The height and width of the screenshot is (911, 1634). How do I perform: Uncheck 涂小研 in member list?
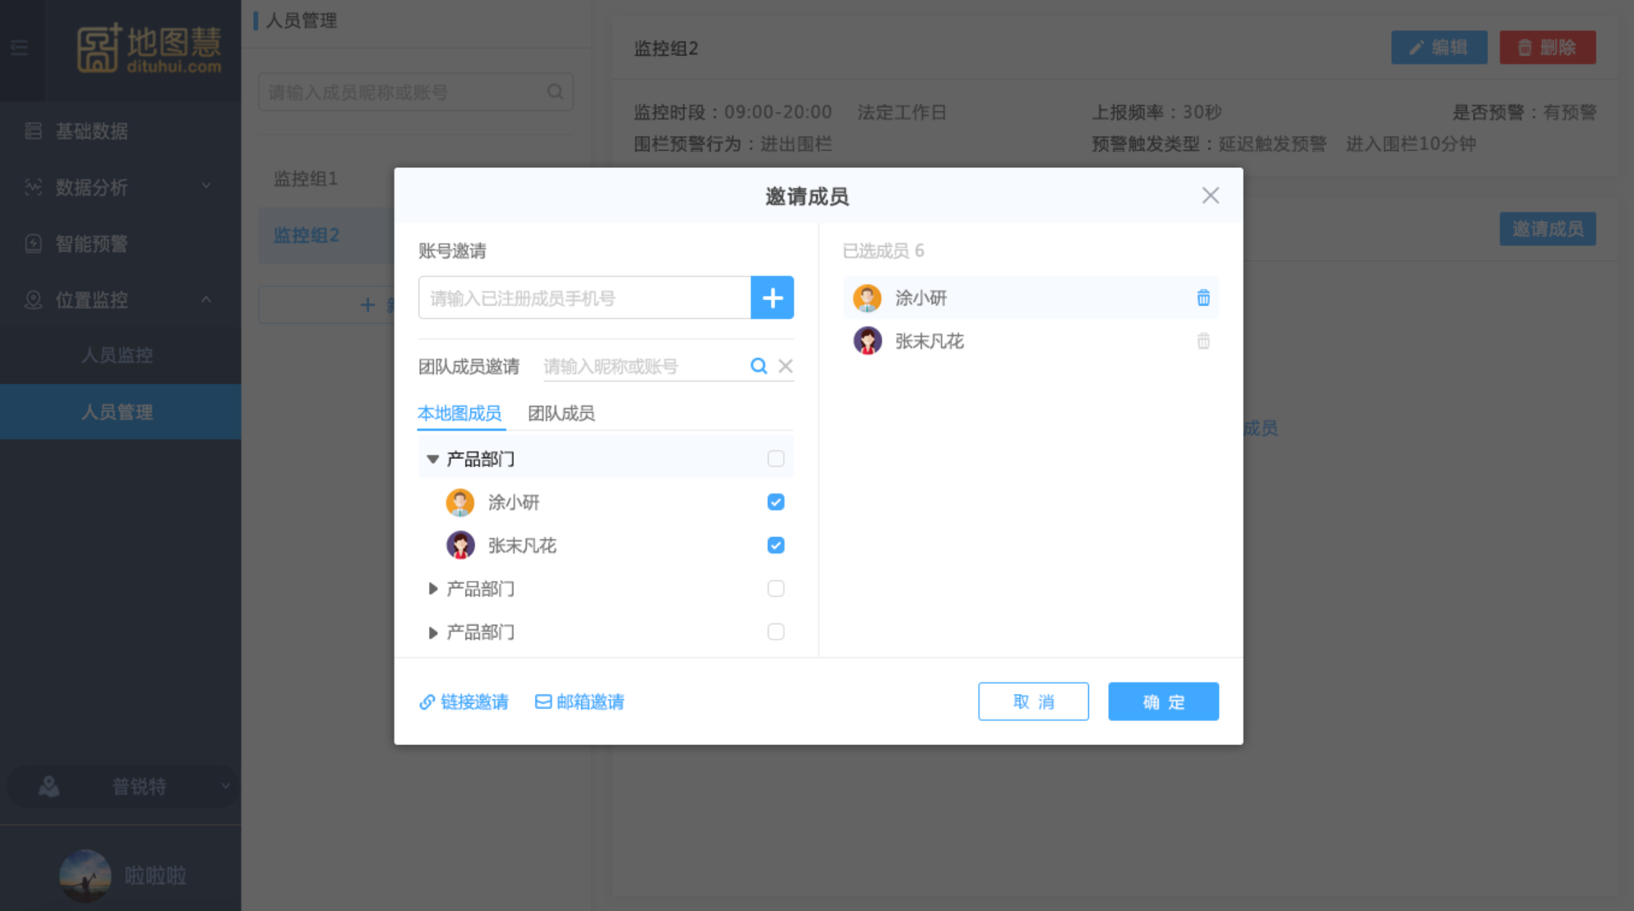click(775, 502)
